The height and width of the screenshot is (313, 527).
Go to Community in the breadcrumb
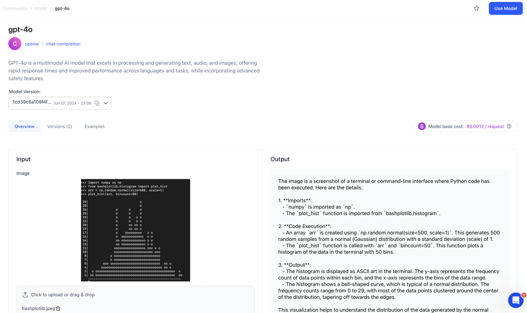pyautogui.click(x=15, y=8)
